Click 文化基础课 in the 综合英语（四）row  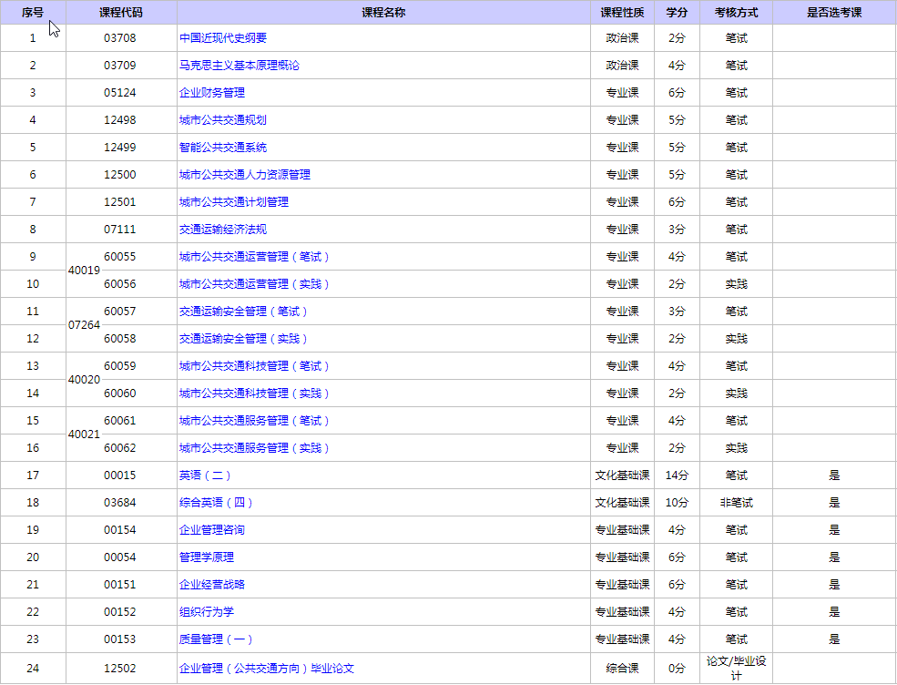(622, 503)
